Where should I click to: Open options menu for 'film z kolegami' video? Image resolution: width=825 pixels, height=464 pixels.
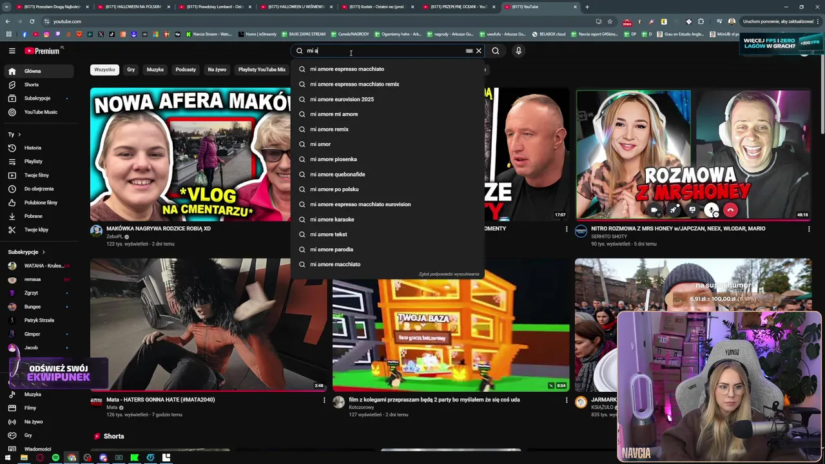click(567, 400)
